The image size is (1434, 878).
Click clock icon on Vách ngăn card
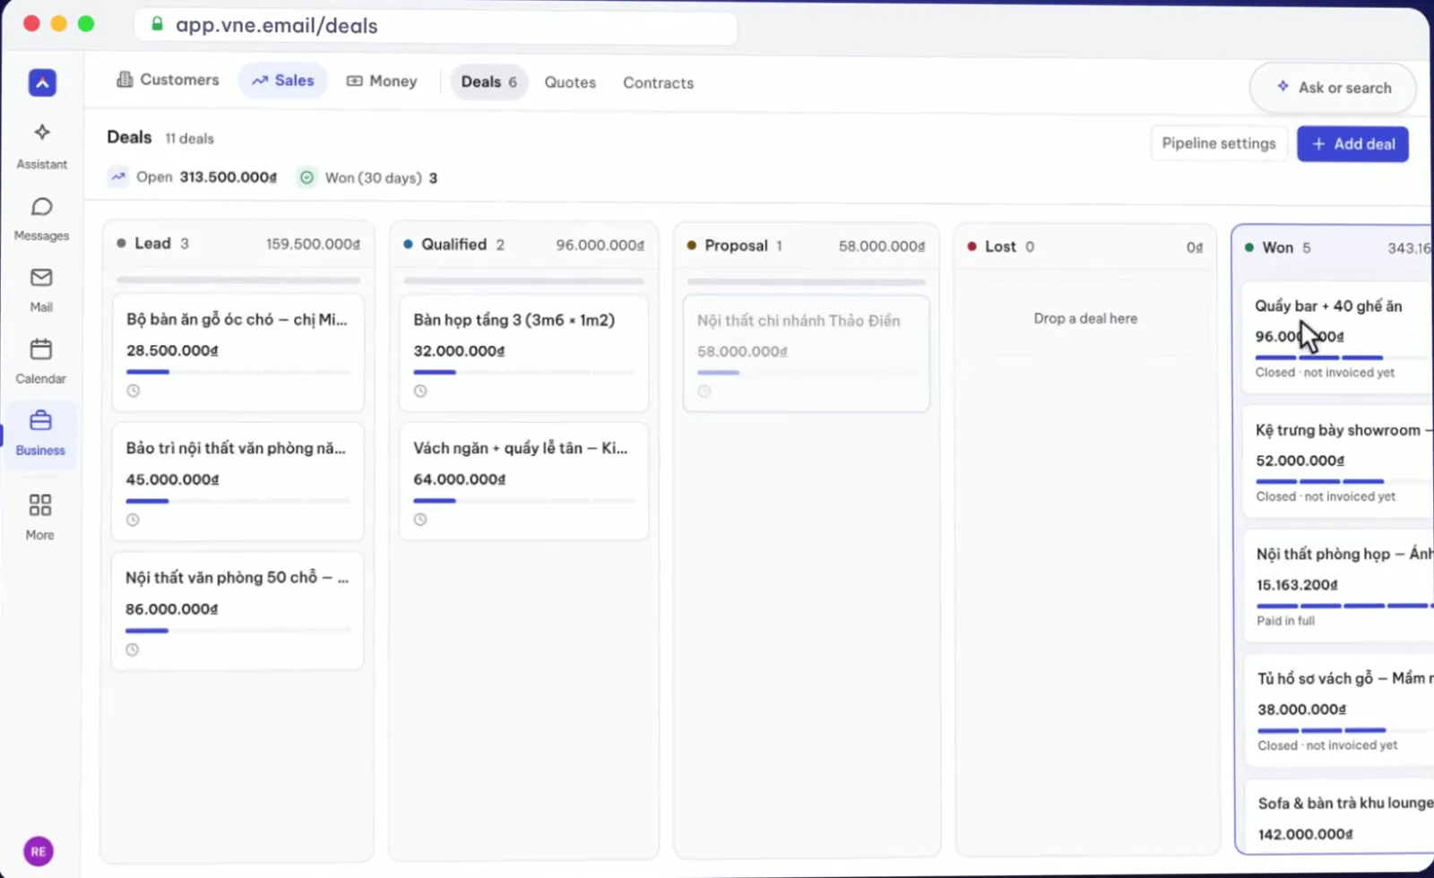[x=420, y=520]
